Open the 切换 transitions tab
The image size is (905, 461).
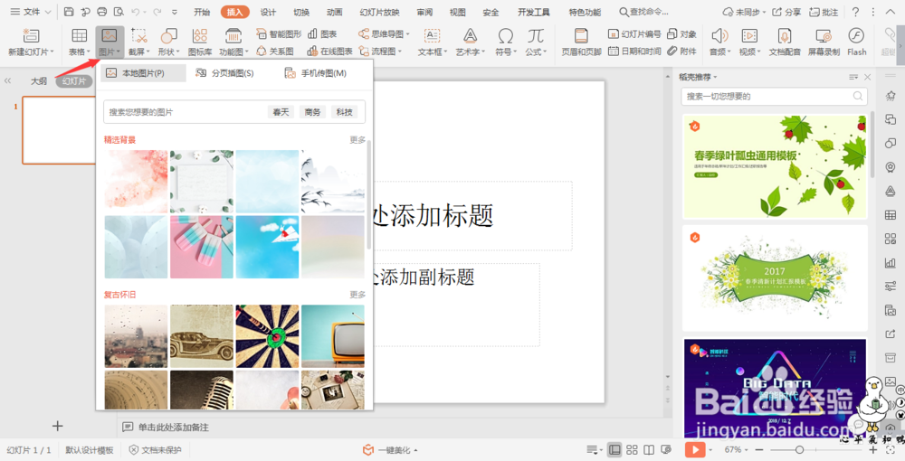point(301,12)
